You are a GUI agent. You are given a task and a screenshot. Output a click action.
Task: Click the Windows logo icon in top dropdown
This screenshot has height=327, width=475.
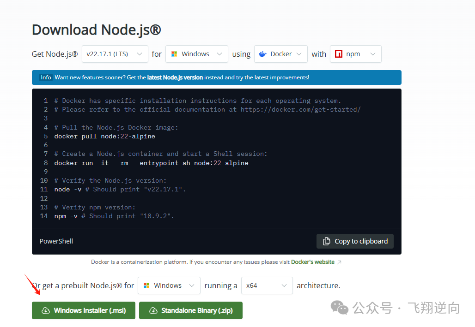coord(174,54)
